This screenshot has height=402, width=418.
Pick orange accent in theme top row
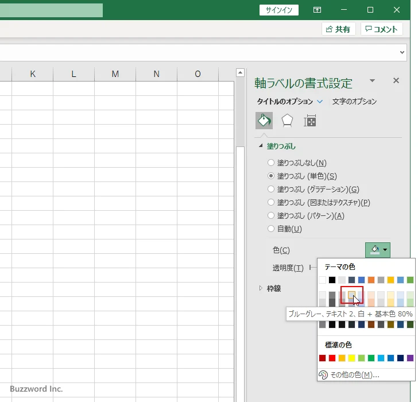pos(371,280)
